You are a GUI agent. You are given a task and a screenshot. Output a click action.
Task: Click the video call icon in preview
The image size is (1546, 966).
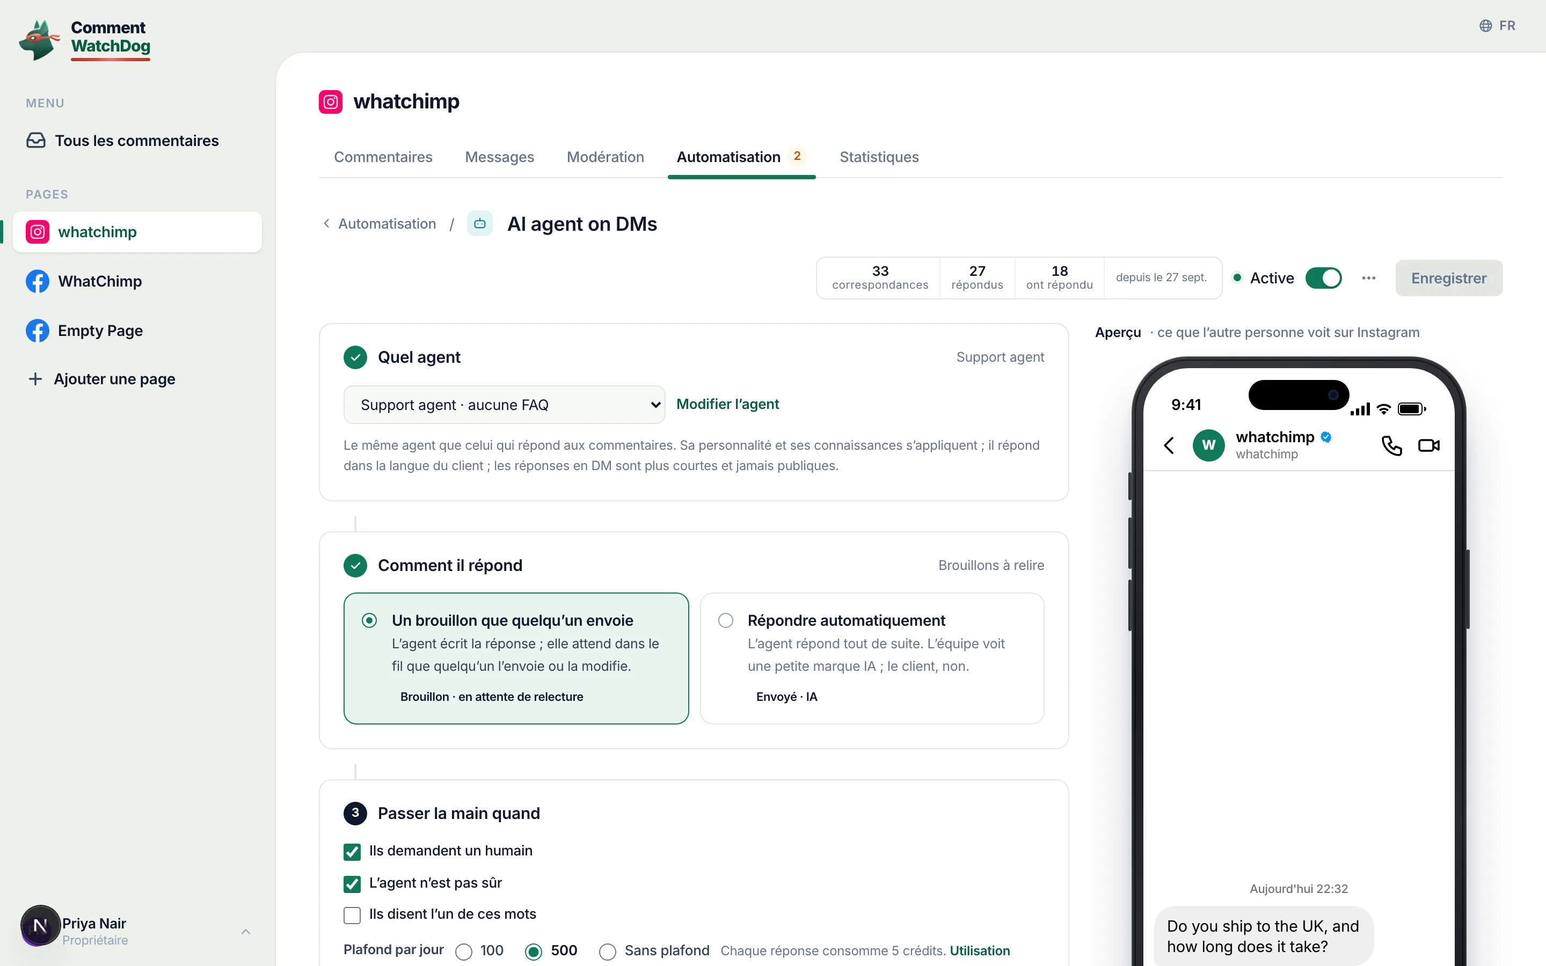pos(1429,445)
